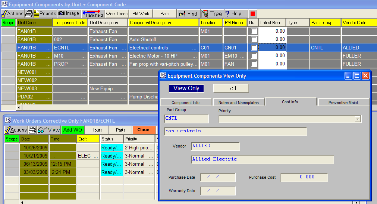Viewport: 377px width, 204px height.
Task: Open lookup for 2-High priority cell
Action: coord(151,148)
